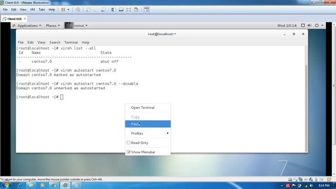Image resolution: width=336 pixels, height=189 pixels.
Task: Click 'Domain centos7.0 unmarked as autostarted' line
Action: [x=61, y=88]
